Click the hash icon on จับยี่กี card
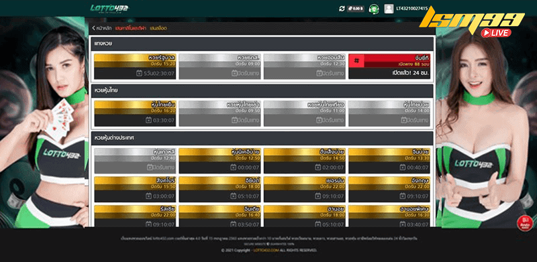Viewport: 537px width, 262px height. click(356, 60)
